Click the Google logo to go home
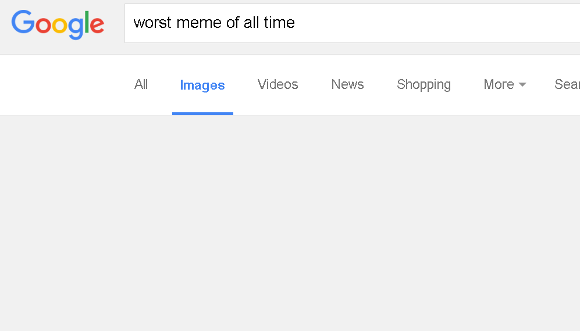The height and width of the screenshot is (331, 580). point(58,24)
